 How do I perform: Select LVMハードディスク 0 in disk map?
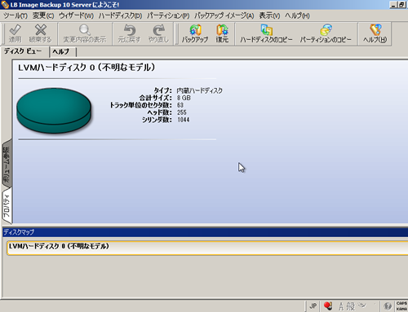pos(207,248)
